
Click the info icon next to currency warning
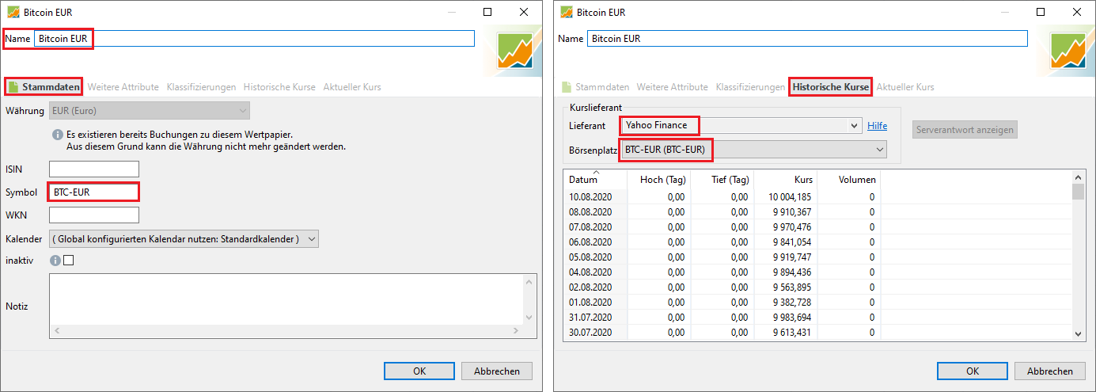pos(57,135)
